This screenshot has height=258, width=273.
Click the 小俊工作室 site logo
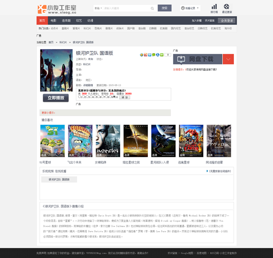(57, 10)
